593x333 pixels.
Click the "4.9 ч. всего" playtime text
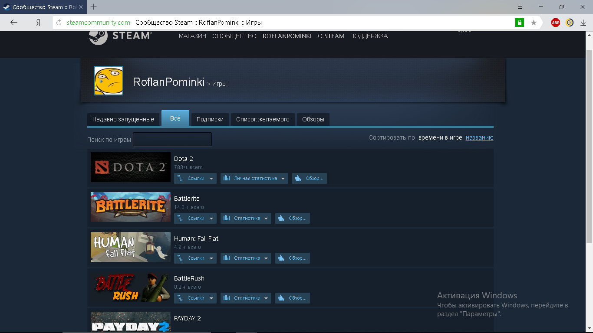coord(188,247)
